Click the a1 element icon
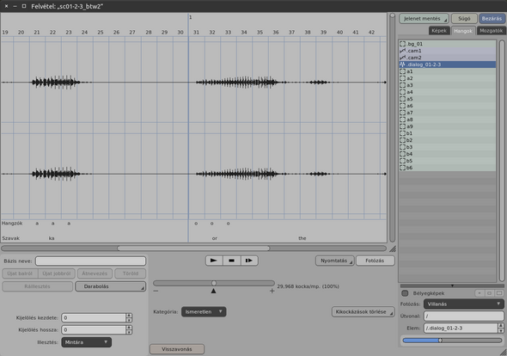Image resolution: width=507 pixels, height=356 pixels. [x=402, y=71]
